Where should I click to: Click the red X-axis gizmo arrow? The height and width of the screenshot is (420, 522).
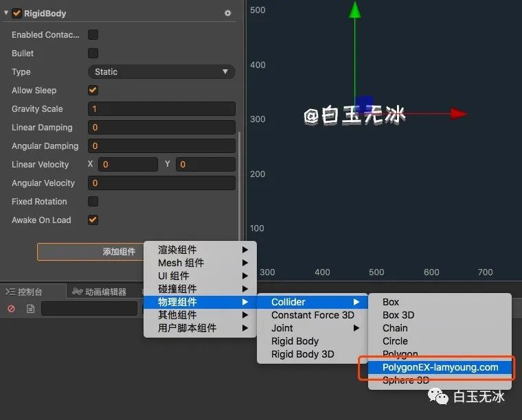tap(459, 114)
